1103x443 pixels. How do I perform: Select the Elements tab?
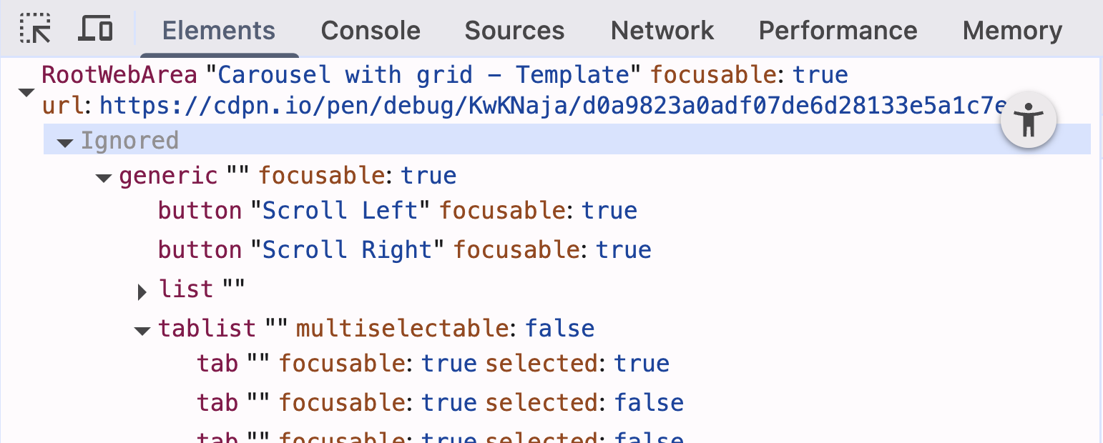click(x=218, y=30)
